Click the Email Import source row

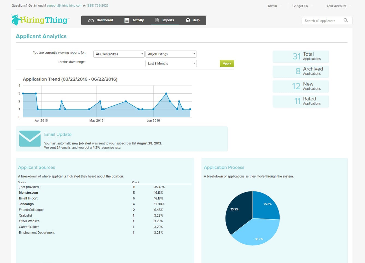[x=105, y=198]
